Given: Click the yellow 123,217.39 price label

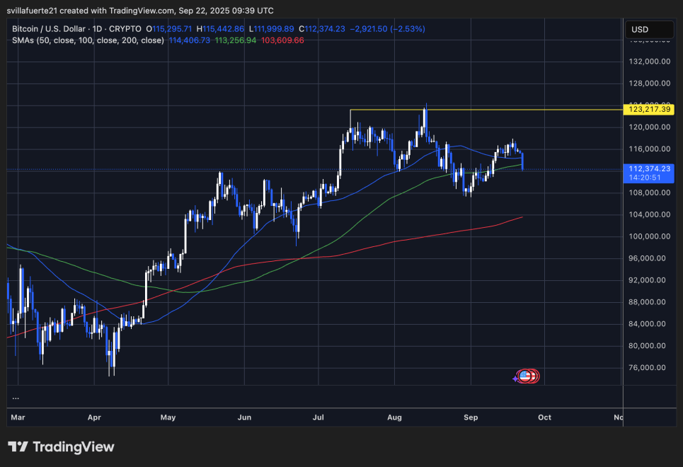Looking at the screenshot, I should [x=649, y=110].
